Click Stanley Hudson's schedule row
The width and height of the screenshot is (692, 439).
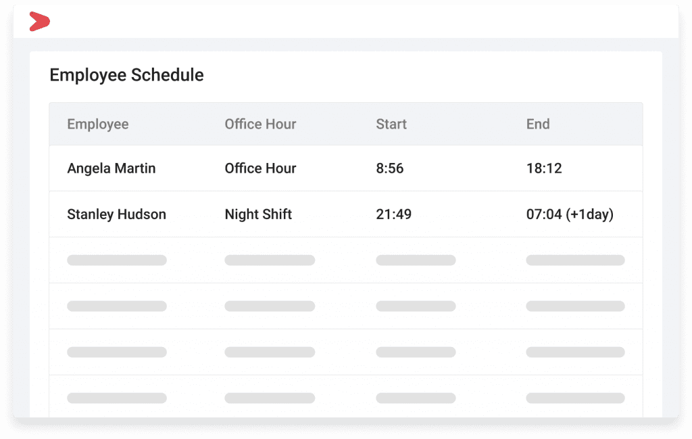pos(346,214)
